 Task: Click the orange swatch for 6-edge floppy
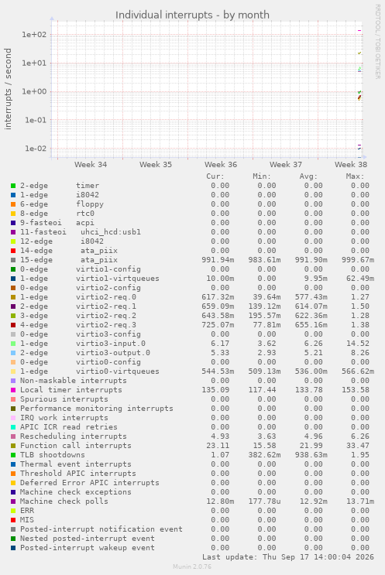13,204
